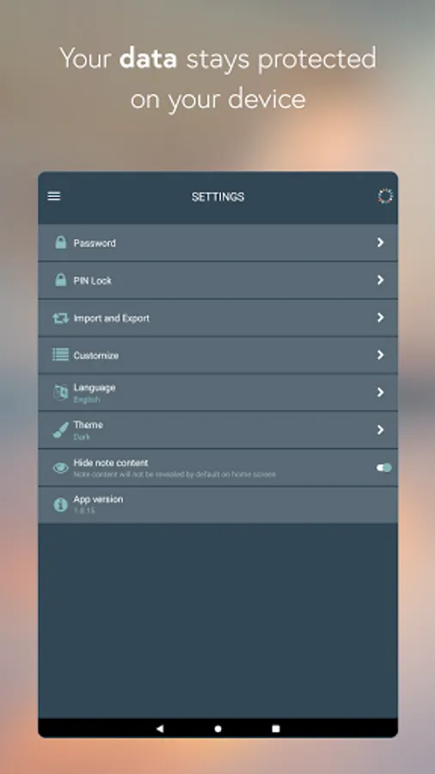Open the PIN Lock label
The height and width of the screenshot is (774, 435).
click(x=93, y=280)
